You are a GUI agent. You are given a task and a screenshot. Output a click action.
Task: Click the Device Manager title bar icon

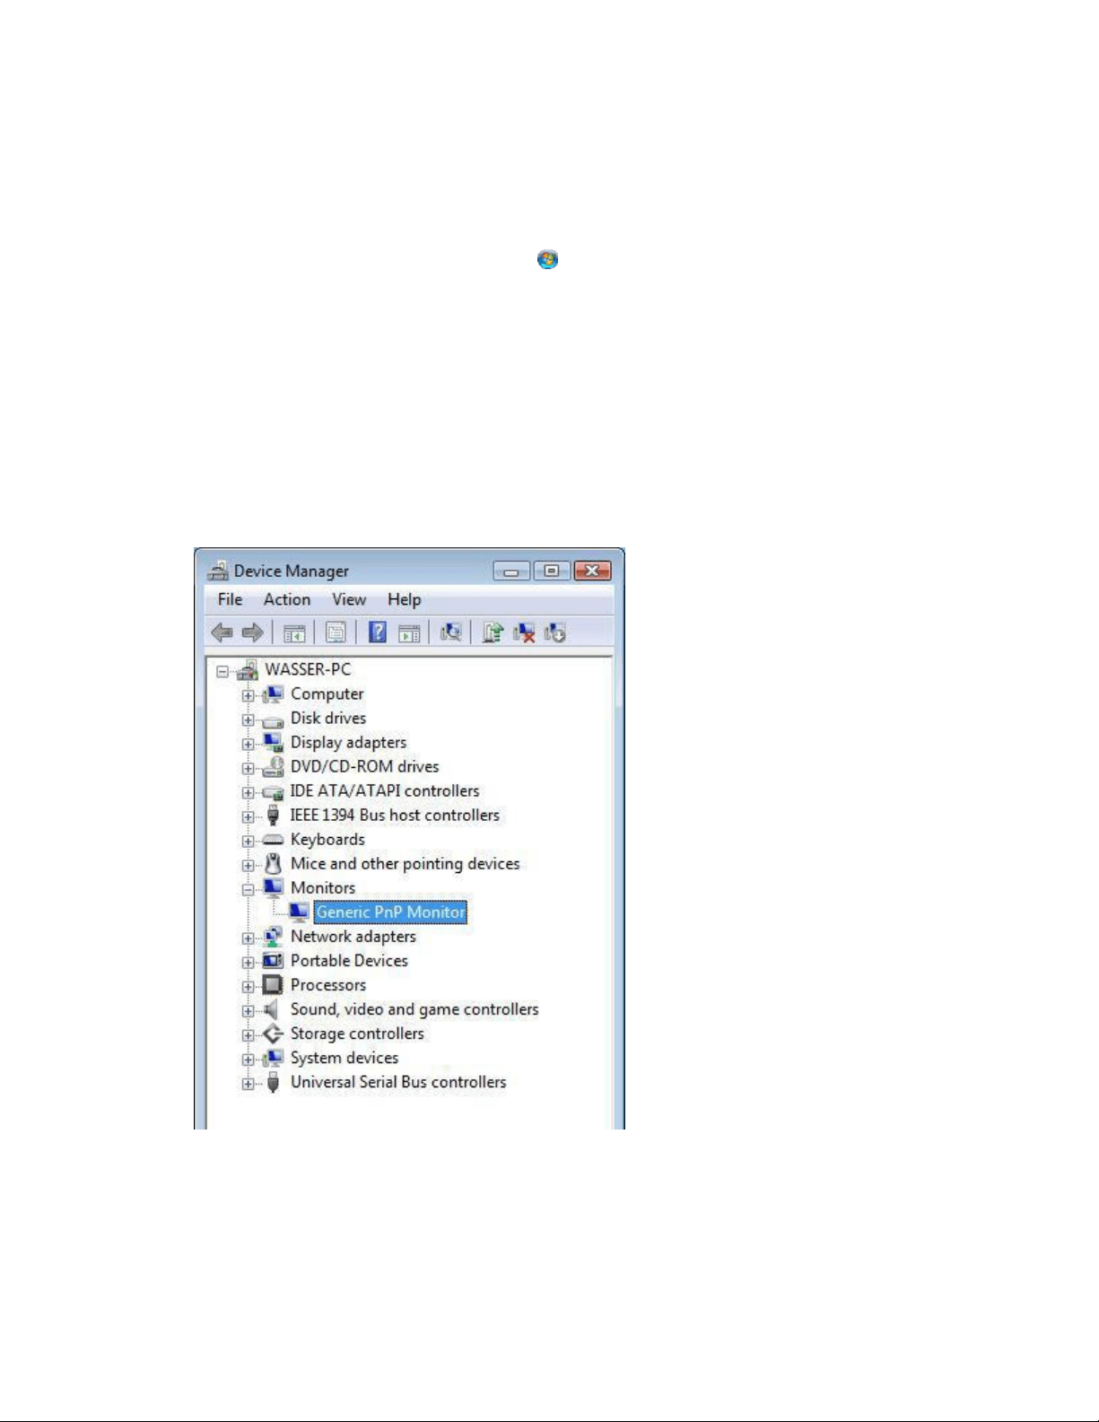coord(218,571)
